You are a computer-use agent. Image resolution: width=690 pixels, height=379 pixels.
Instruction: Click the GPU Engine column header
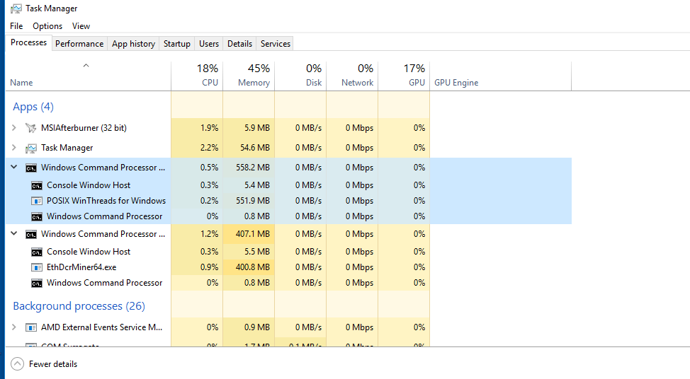pos(500,76)
